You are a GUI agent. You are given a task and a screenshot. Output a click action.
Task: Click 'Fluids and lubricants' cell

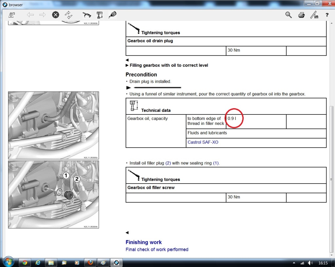point(256,133)
